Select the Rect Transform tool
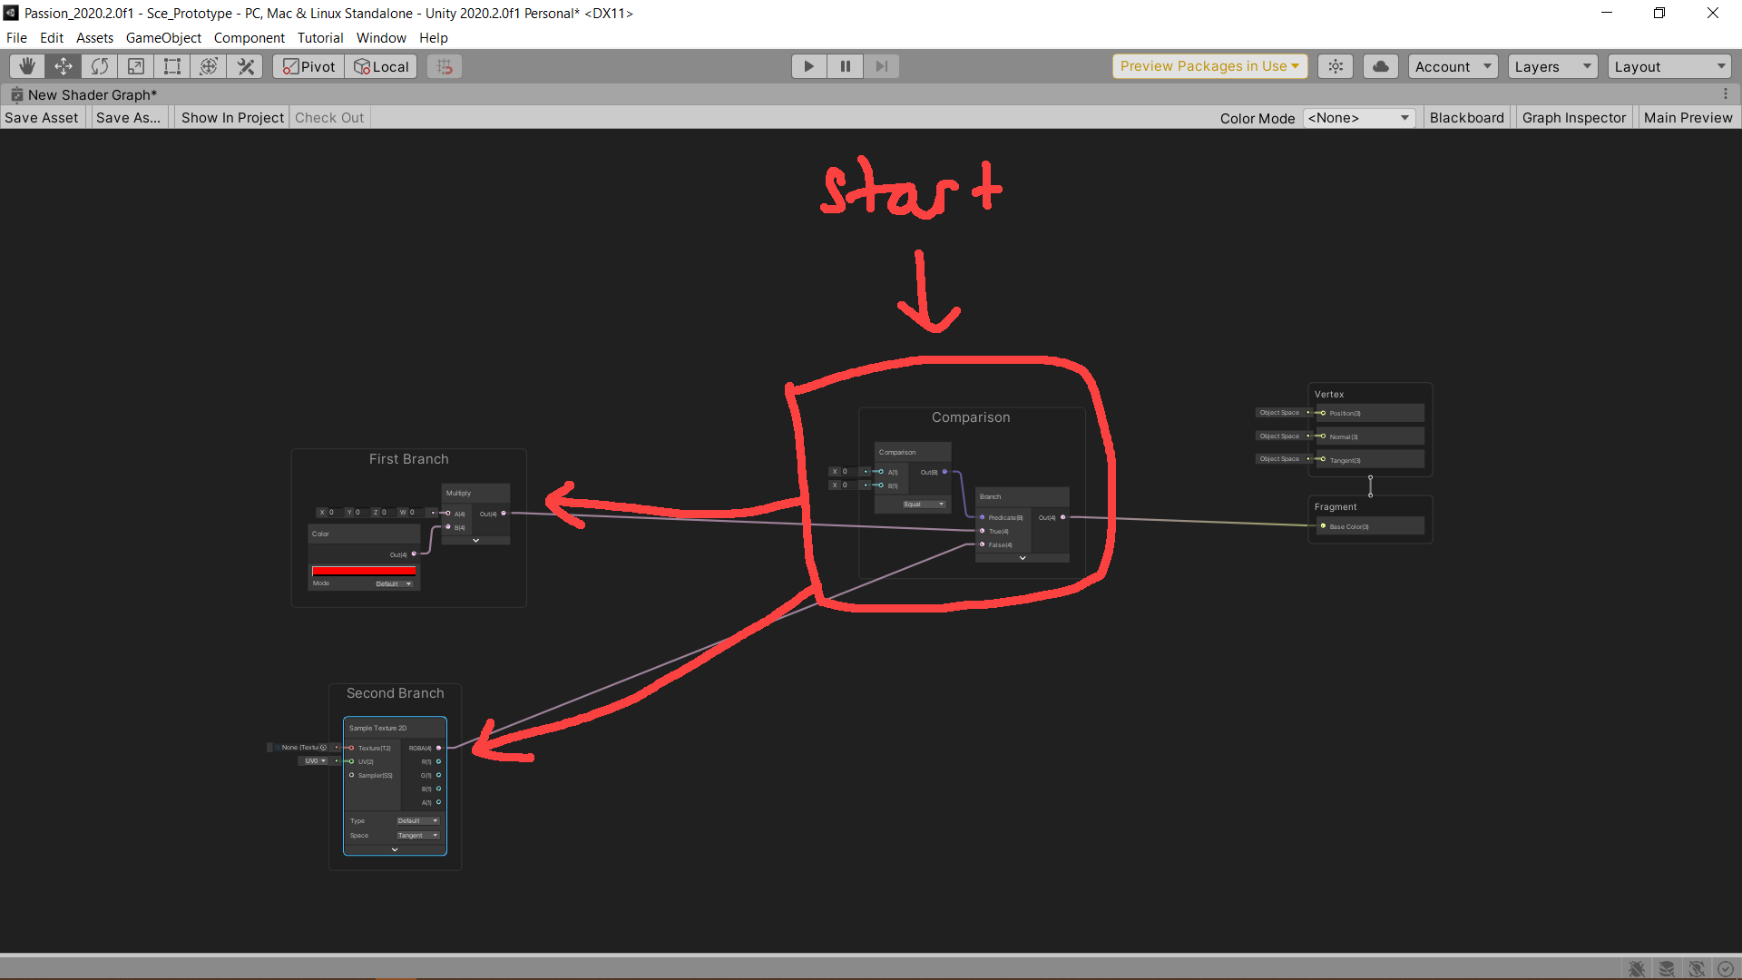Viewport: 1742px width, 980px height. point(171,65)
